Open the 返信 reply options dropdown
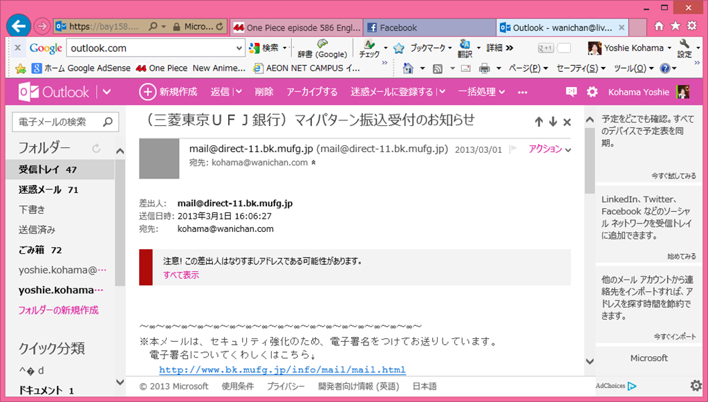Image resolution: width=708 pixels, height=402 pixels. (x=239, y=92)
